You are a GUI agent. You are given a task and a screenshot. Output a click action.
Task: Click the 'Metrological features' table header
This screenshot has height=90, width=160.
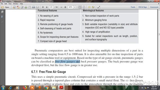[93, 10]
